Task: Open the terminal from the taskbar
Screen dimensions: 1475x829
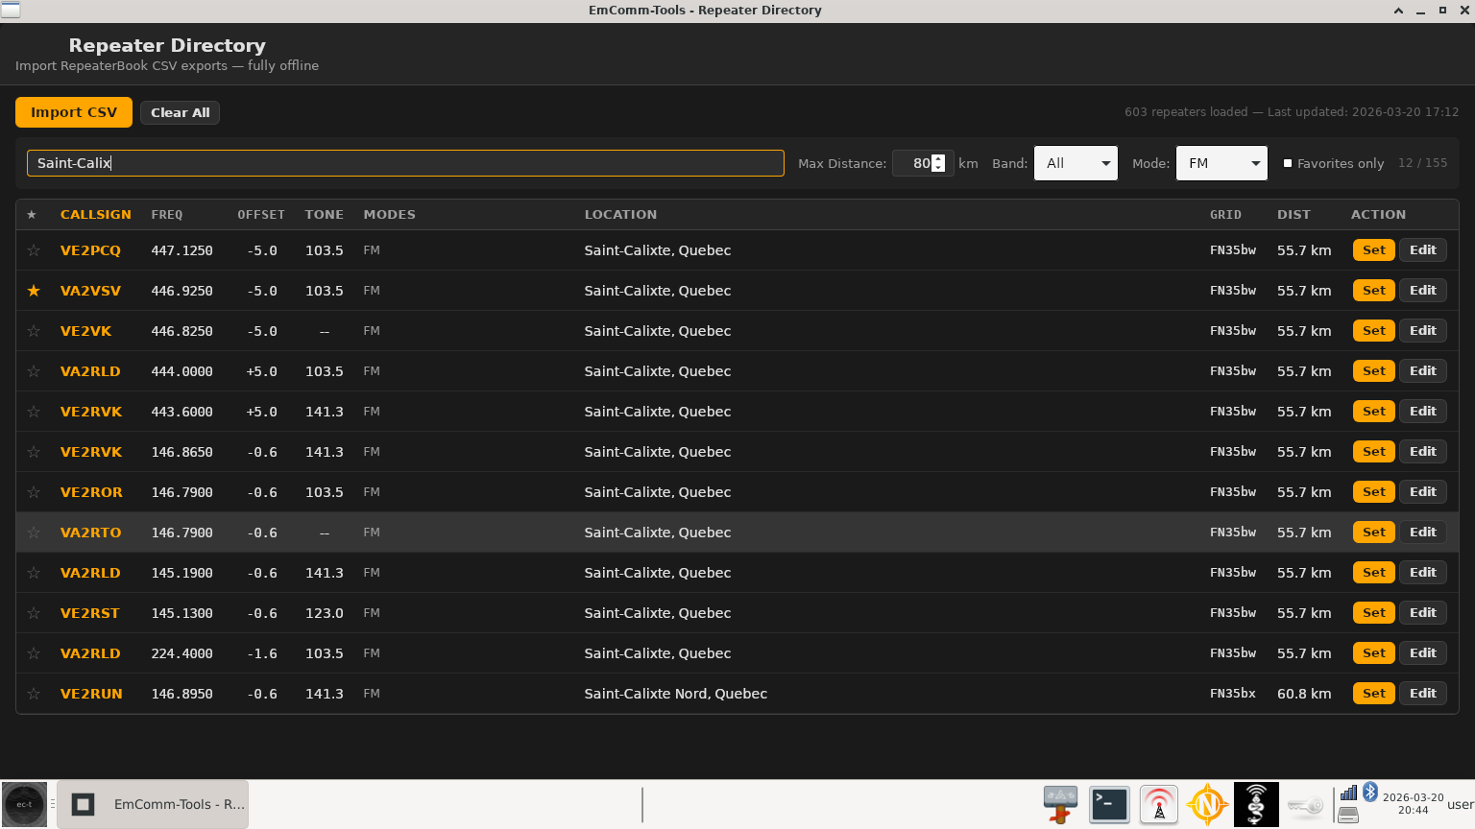Action: tap(1109, 804)
